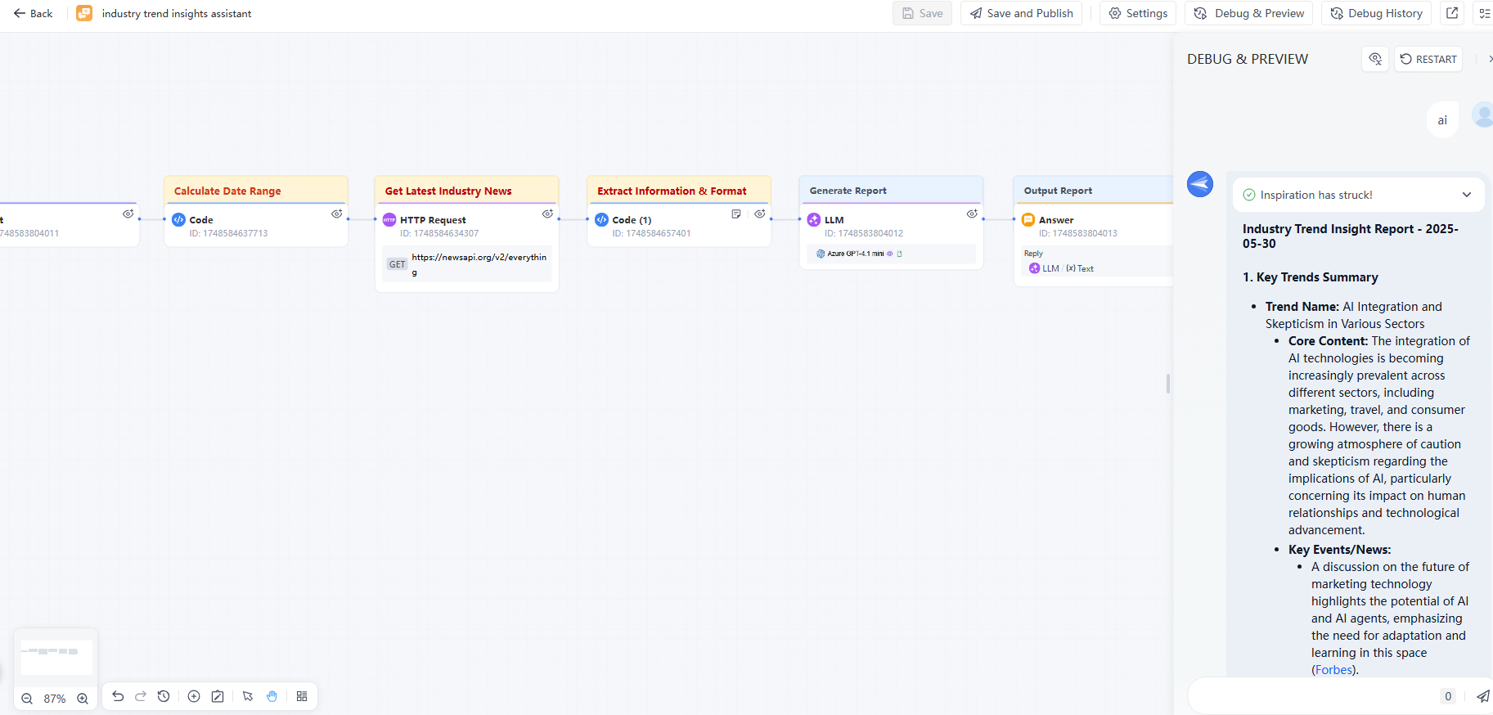Toggle eye icon on HTTP Request node

(547, 214)
